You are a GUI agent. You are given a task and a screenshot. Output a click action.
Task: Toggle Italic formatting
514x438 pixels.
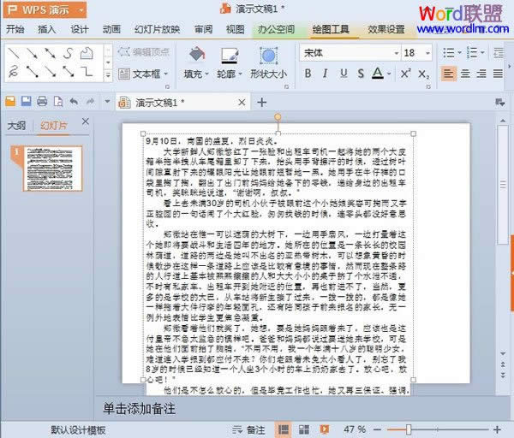click(x=326, y=74)
